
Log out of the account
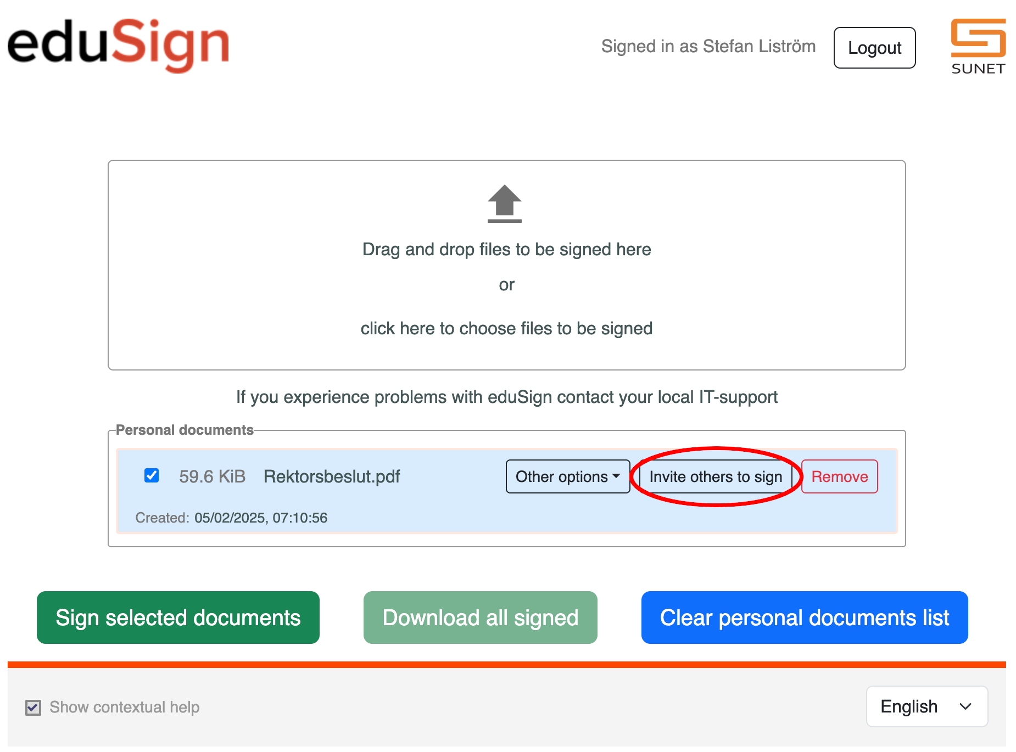pyautogui.click(x=875, y=48)
